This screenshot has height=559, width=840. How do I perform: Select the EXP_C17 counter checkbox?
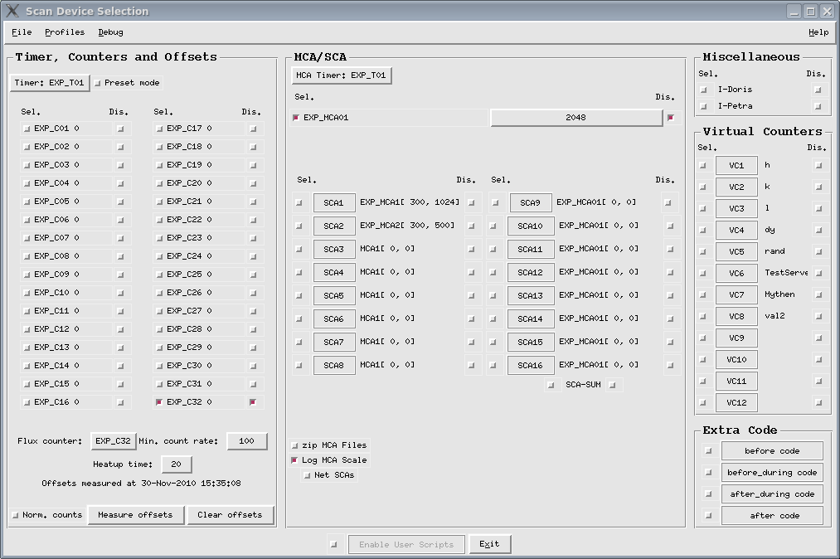pyautogui.click(x=159, y=129)
